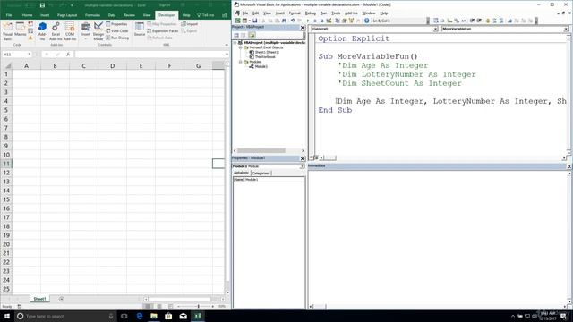
Task: Switch to the Formulas ribbon tab
Action: pyautogui.click(x=92, y=15)
